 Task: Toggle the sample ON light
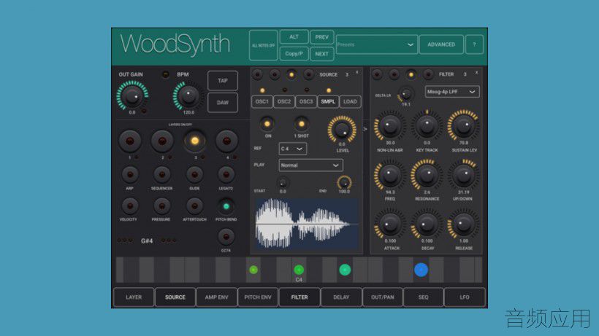point(267,124)
